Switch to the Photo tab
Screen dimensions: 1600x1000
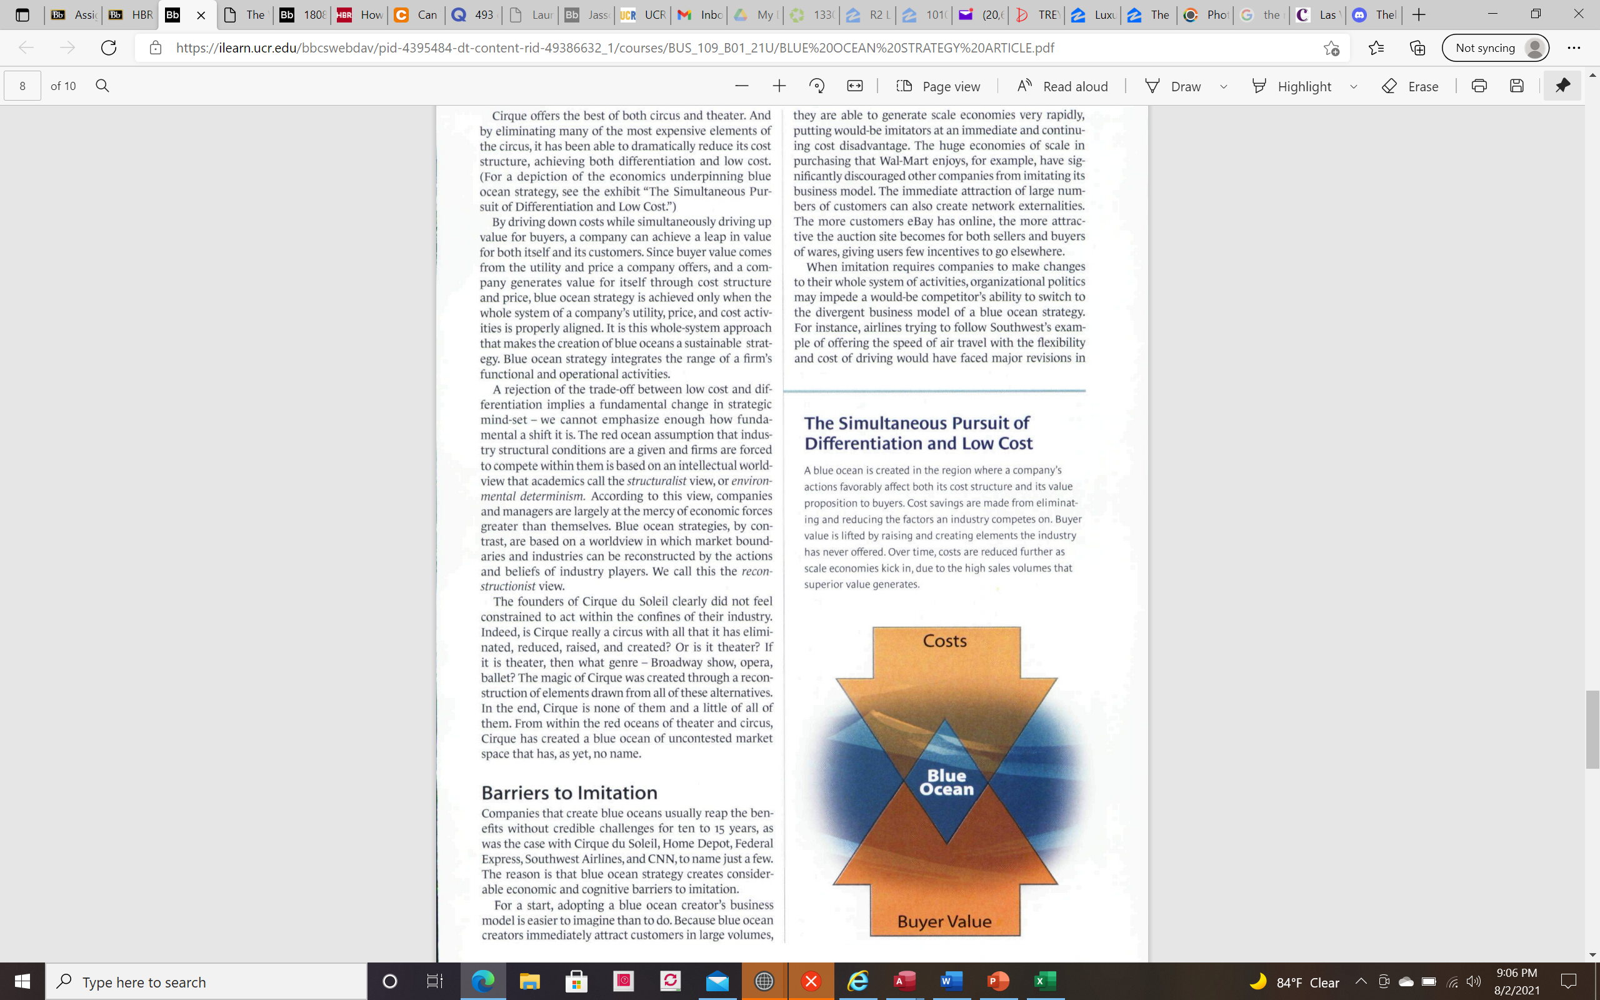click(x=1204, y=14)
